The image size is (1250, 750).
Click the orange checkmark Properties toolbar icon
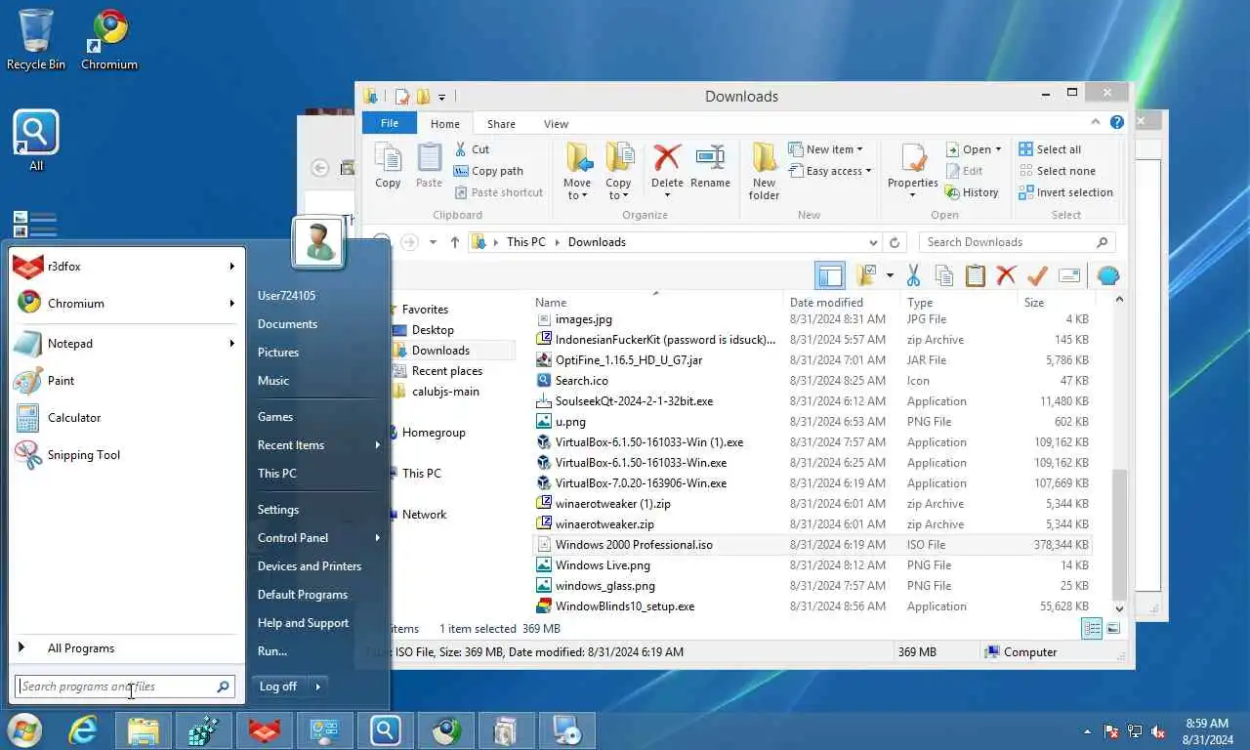[x=1037, y=275]
